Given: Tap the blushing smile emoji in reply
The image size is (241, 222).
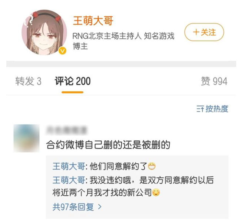Looking at the screenshot, I should (x=156, y=193).
